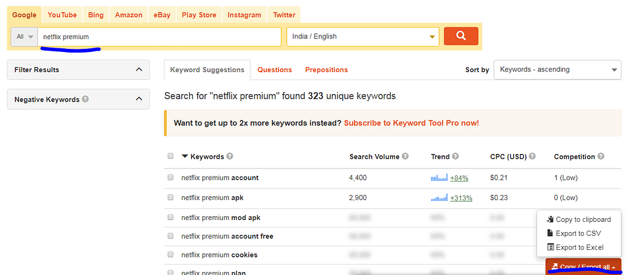This screenshot has height=275, width=627.
Task: Click the Export to Excel sheet icon
Action: 550,247
